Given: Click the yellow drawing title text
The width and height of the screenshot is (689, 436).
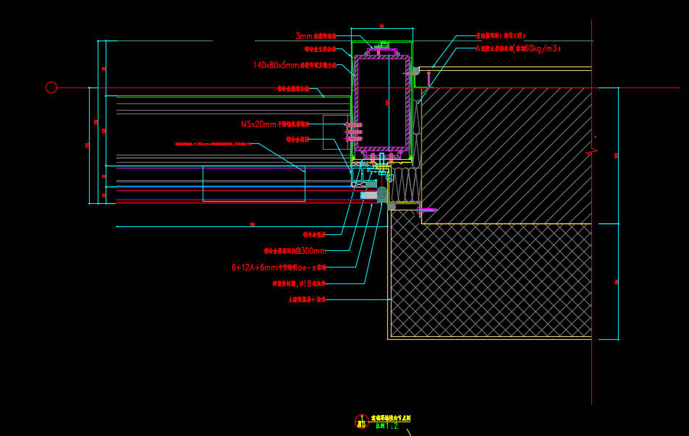Looking at the screenshot, I should (x=391, y=418).
